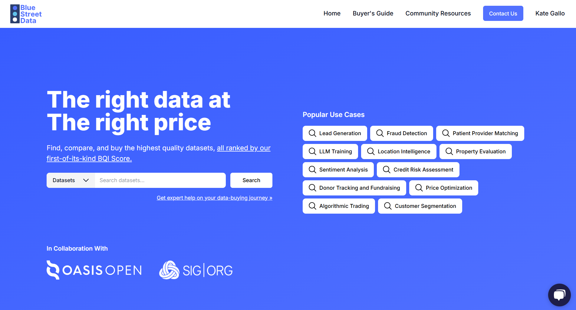The height and width of the screenshot is (310, 576).
Task: Click the search icon in Price Optimization chip
Action: pyautogui.click(x=419, y=188)
